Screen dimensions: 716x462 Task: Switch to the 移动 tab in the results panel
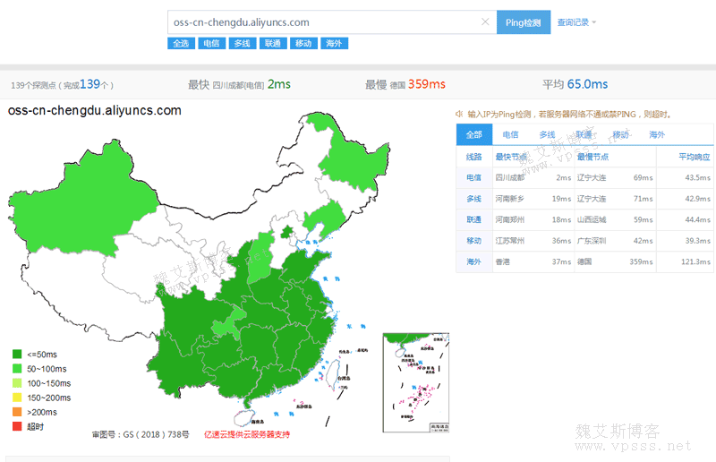[620, 134]
